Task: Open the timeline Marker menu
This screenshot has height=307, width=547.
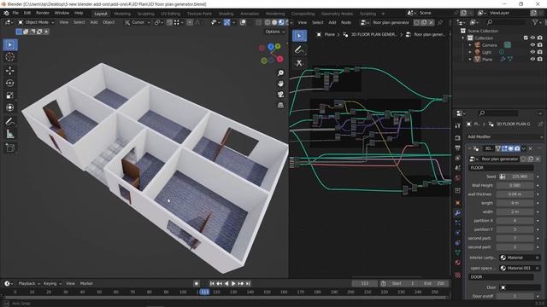Action: (x=86, y=283)
